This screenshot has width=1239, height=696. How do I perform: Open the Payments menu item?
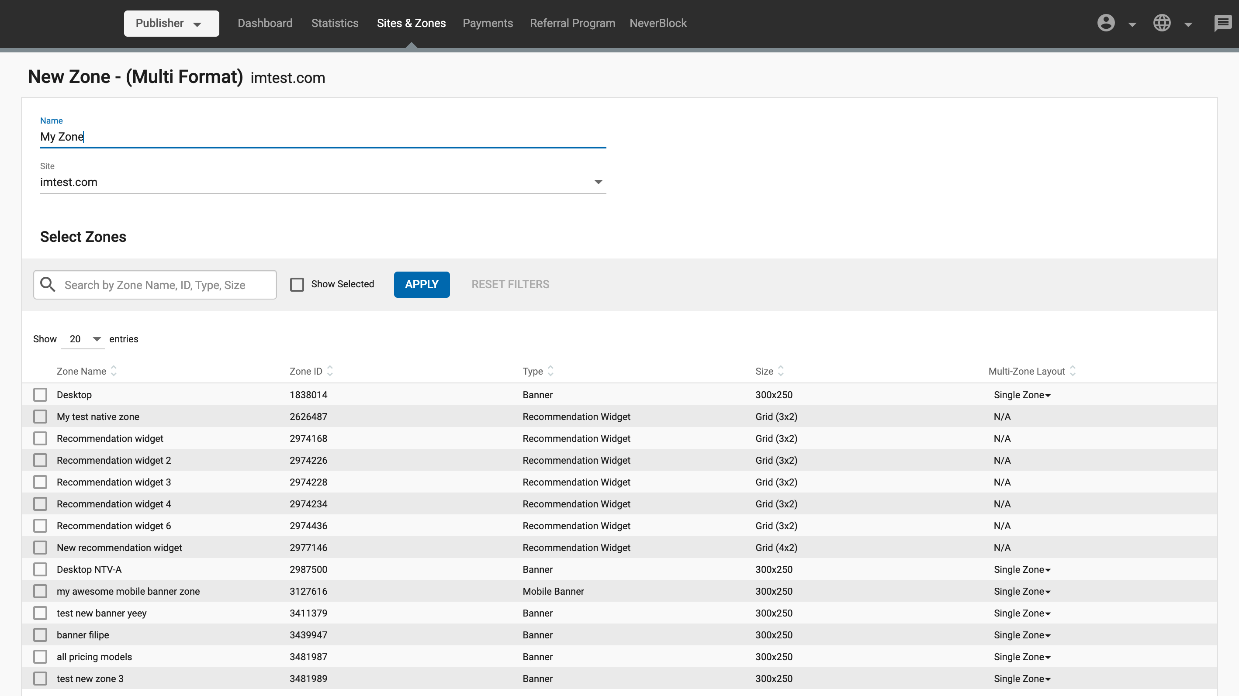pos(487,23)
